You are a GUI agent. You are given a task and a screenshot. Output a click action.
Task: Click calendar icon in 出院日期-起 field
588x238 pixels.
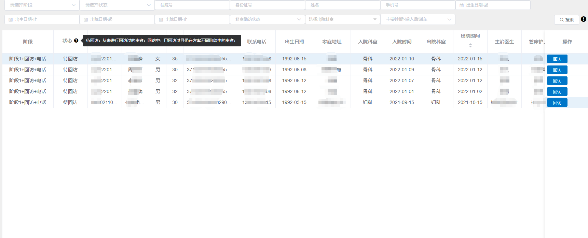pos(86,19)
